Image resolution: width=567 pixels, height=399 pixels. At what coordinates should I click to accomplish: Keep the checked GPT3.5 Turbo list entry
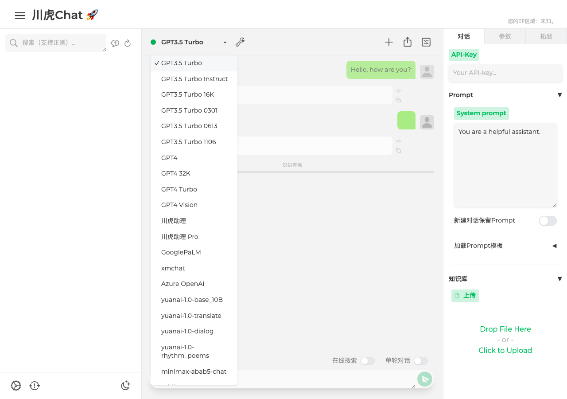pos(194,63)
